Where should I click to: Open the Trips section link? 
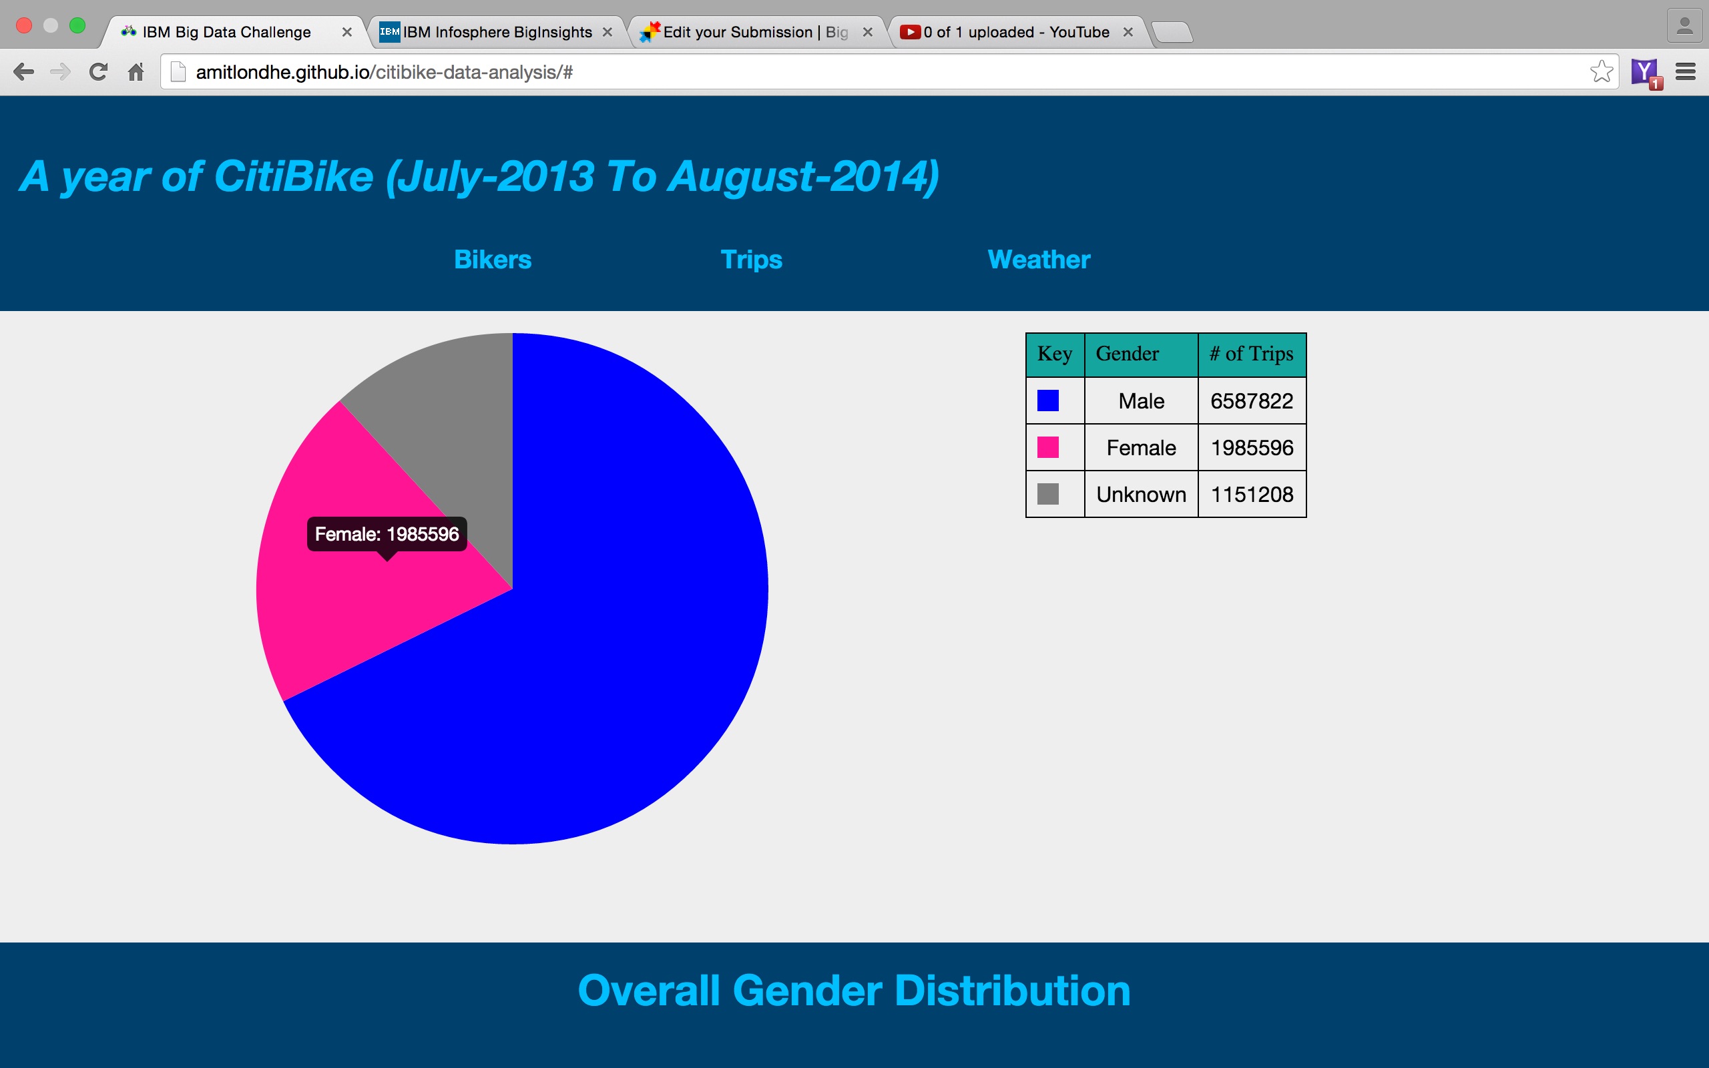[750, 259]
